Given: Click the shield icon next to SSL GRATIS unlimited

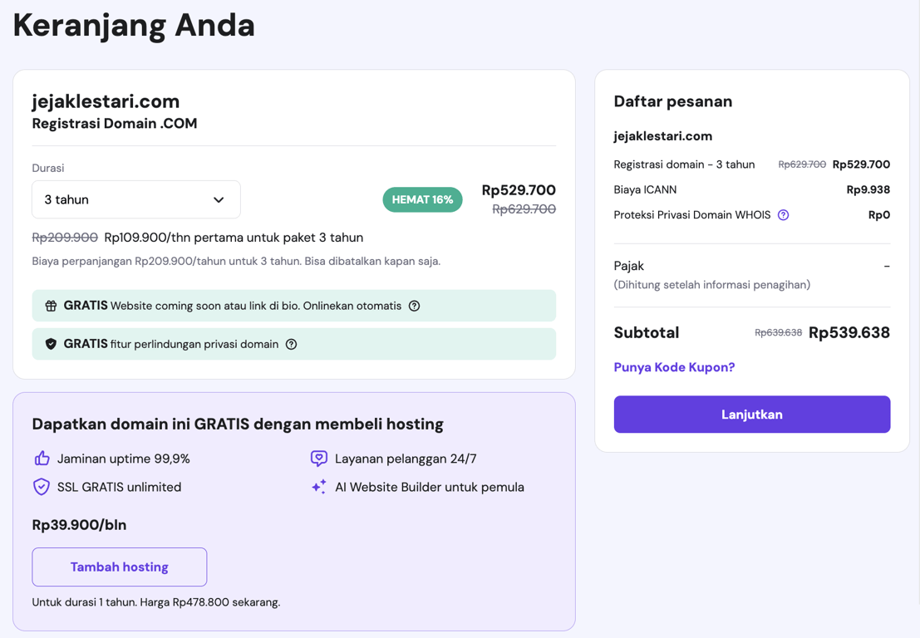Looking at the screenshot, I should [42, 487].
